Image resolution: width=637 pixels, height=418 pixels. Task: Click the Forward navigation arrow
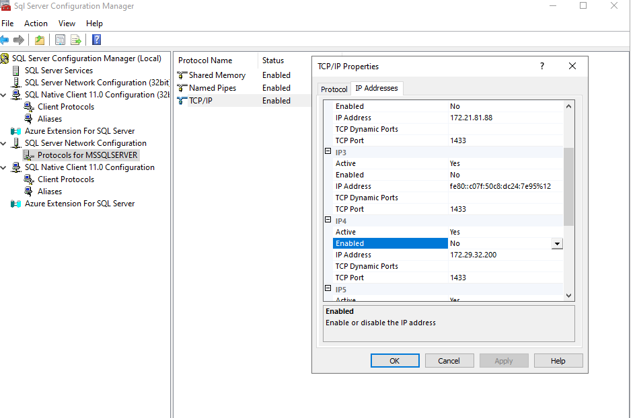tap(18, 40)
